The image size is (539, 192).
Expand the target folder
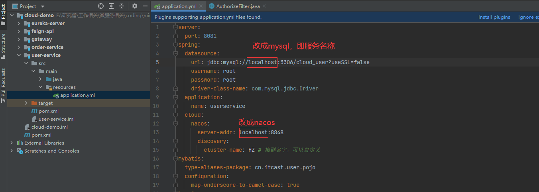tap(26, 103)
